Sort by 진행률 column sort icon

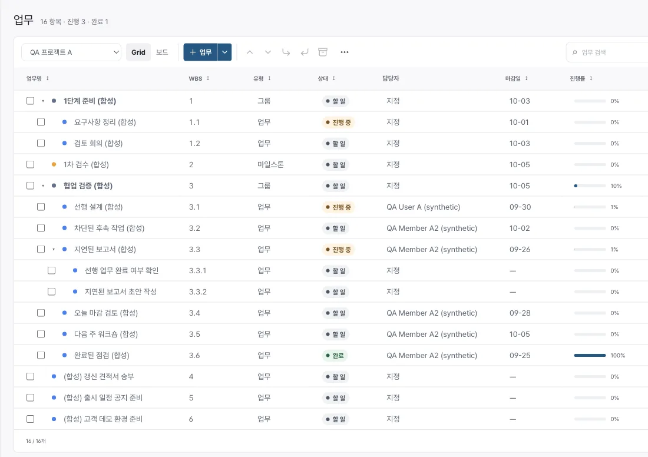(591, 78)
